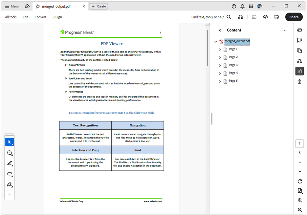Viewport: 307px width, 215px height.
Task: Select the Add Comment tool
Action: point(10,152)
